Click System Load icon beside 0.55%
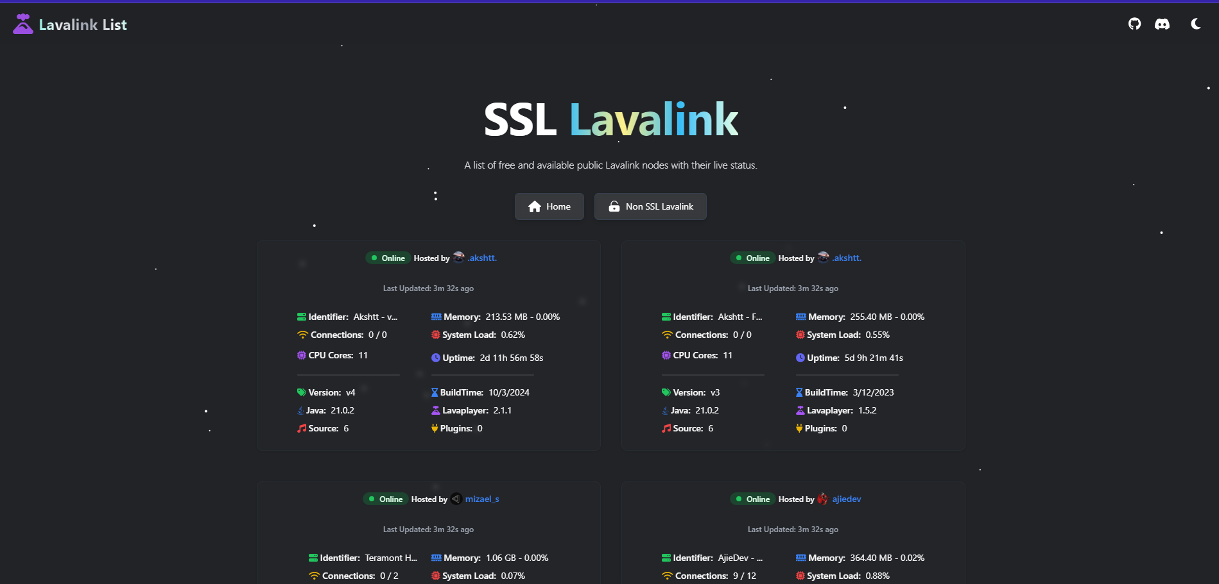Image resolution: width=1219 pixels, height=584 pixels. pyautogui.click(x=800, y=335)
